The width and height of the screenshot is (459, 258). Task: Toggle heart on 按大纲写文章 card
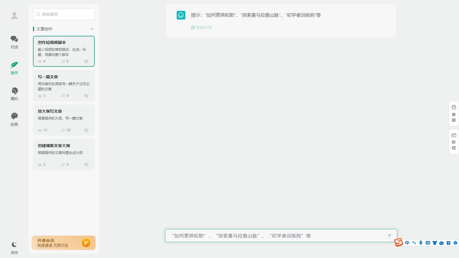tap(86, 130)
